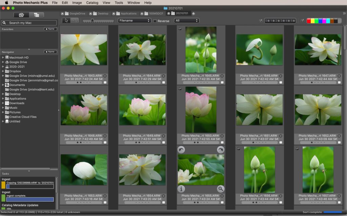This screenshot has height=216, width=347.
Task: Expand the Dropbox folder in Navigator
Action: pyautogui.click(x=3, y=71)
